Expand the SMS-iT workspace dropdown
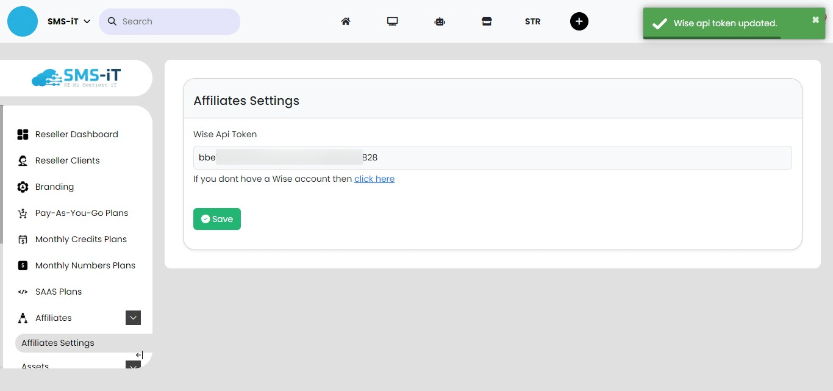The image size is (833, 391). pyautogui.click(x=68, y=20)
